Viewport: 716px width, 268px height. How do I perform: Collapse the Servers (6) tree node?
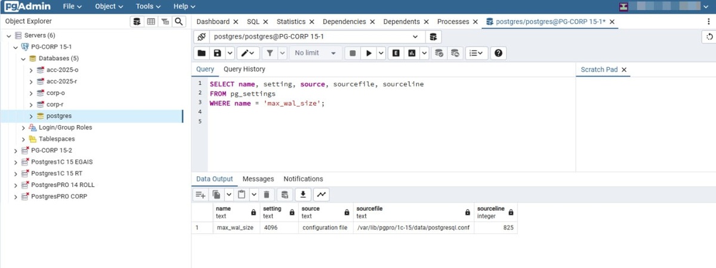pos(9,36)
